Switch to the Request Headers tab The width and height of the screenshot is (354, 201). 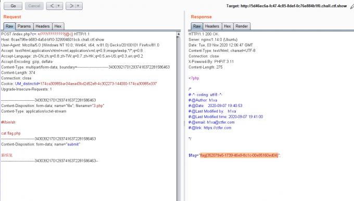coord(43,26)
